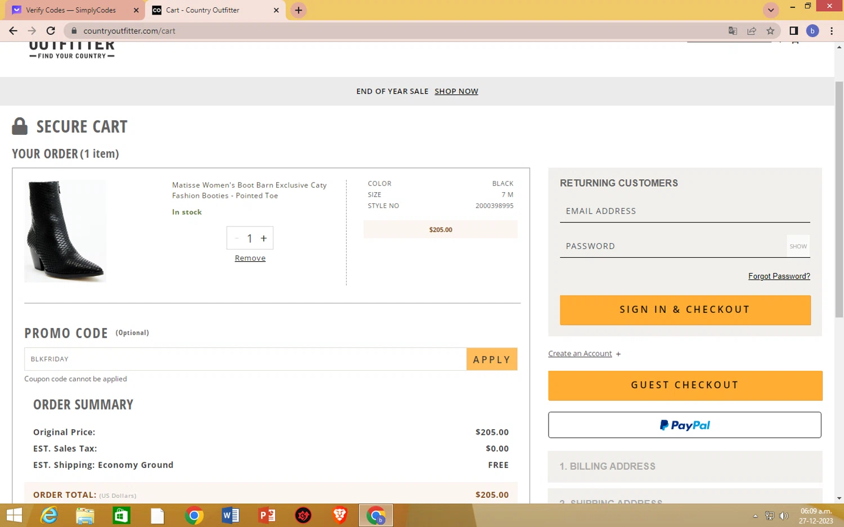Click the Email Address field

point(685,211)
